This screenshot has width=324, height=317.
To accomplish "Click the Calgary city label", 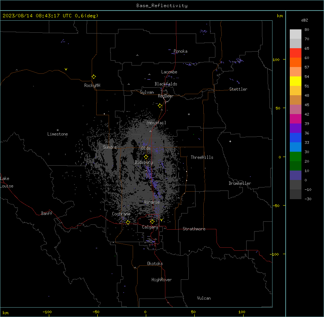I will coord(150,227).
